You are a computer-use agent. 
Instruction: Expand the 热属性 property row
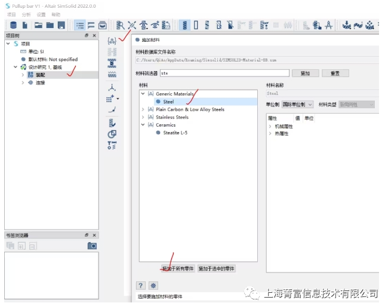click(270, 133)
